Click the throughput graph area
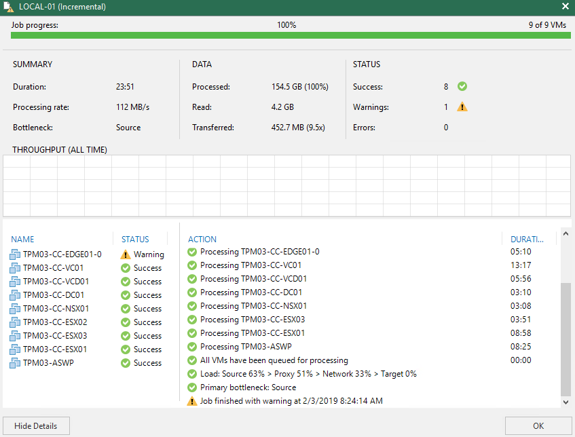Screen dimensions: 575x437 (x=286, y=186)
